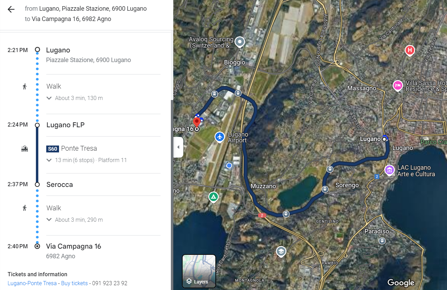Collapse the side panel with arrow handle

coord(178,147)
